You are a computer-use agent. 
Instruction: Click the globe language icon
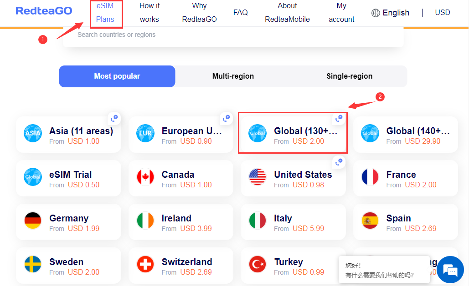[x=376, y=13]
